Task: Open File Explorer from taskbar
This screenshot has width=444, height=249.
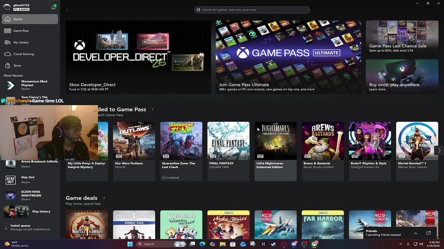Action: click(x=222, y=244)
